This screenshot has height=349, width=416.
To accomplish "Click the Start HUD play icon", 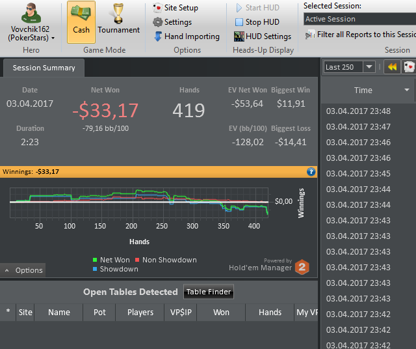I will [x=239, y=8].
